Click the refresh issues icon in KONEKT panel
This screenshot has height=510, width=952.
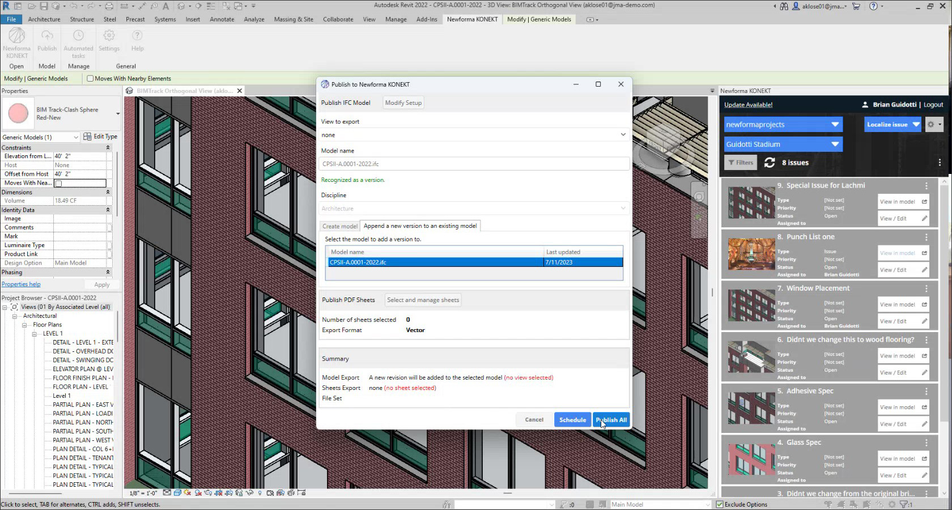pyautogui.click(x=770, y=163)
